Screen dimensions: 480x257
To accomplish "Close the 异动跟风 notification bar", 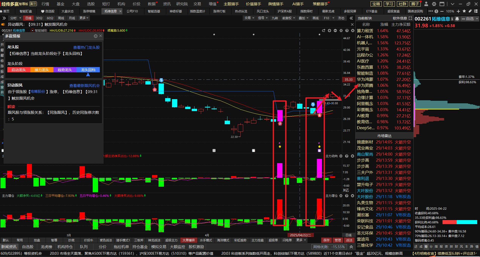I will [x=352, y=25].
